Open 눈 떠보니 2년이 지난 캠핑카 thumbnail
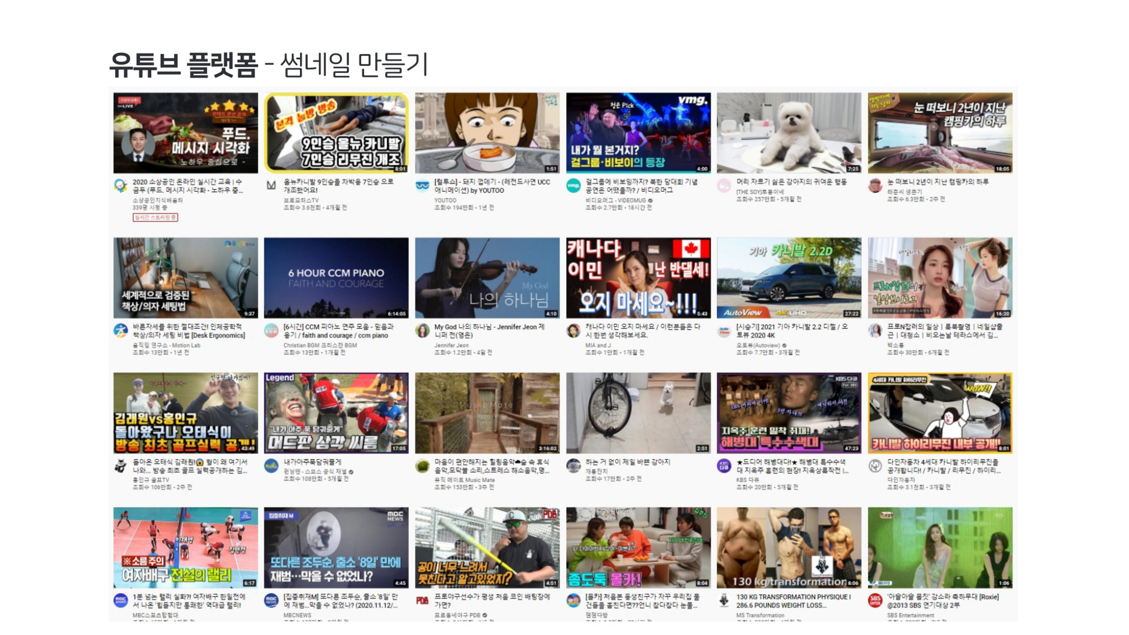The image size is (1129, 635). tap(940, 133)
